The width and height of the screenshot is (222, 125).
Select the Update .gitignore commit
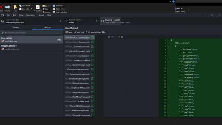[32, 48]
